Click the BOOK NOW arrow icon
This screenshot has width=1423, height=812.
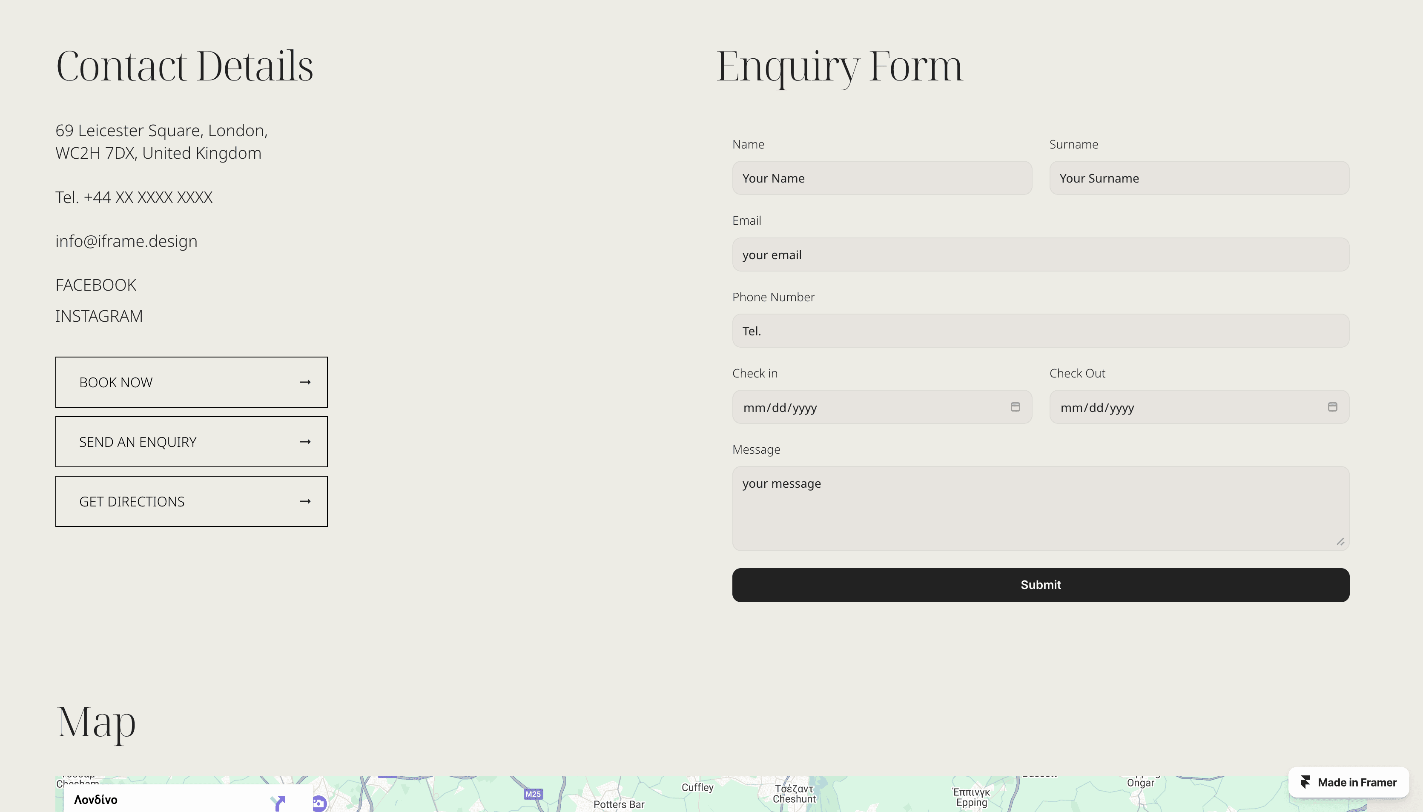coord(304,382)
